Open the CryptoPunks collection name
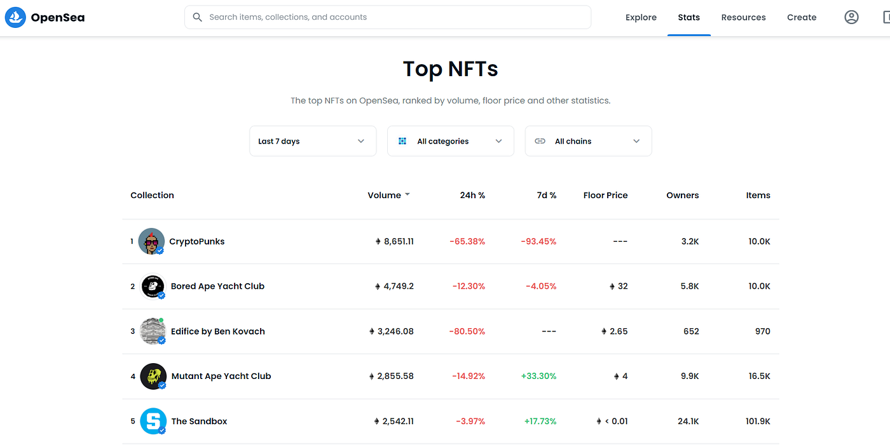Screen dimensions: 890x445 pyautogui.click(x=197, y=241)
